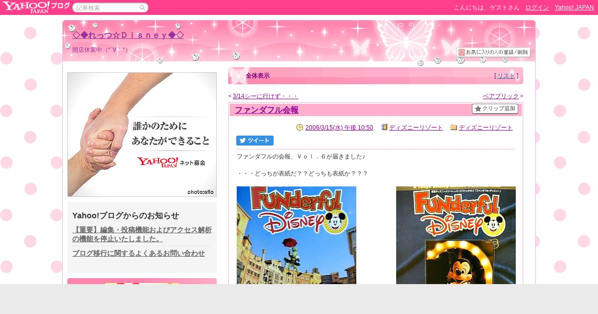Click the 全体表示 header label
Viewport: 598px width, 314px height.
coord(258,76)
